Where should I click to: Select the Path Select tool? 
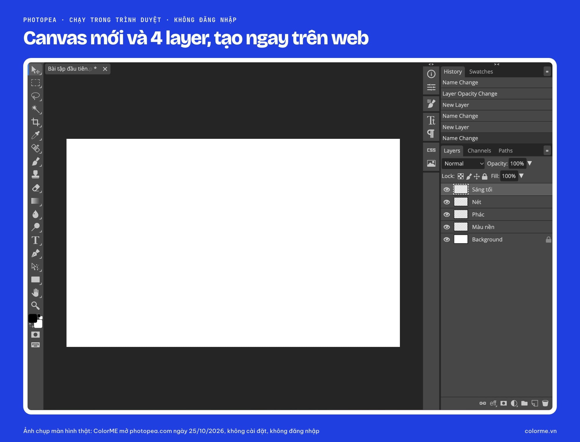(x=35, y=267)
